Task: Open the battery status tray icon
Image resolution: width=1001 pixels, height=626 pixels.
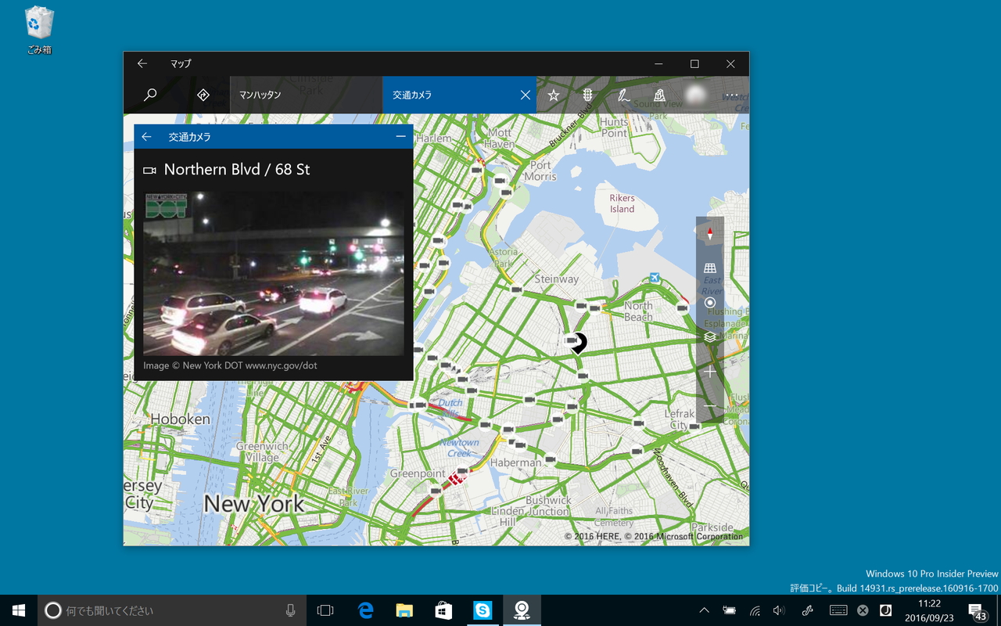Action: coord(729,610)
